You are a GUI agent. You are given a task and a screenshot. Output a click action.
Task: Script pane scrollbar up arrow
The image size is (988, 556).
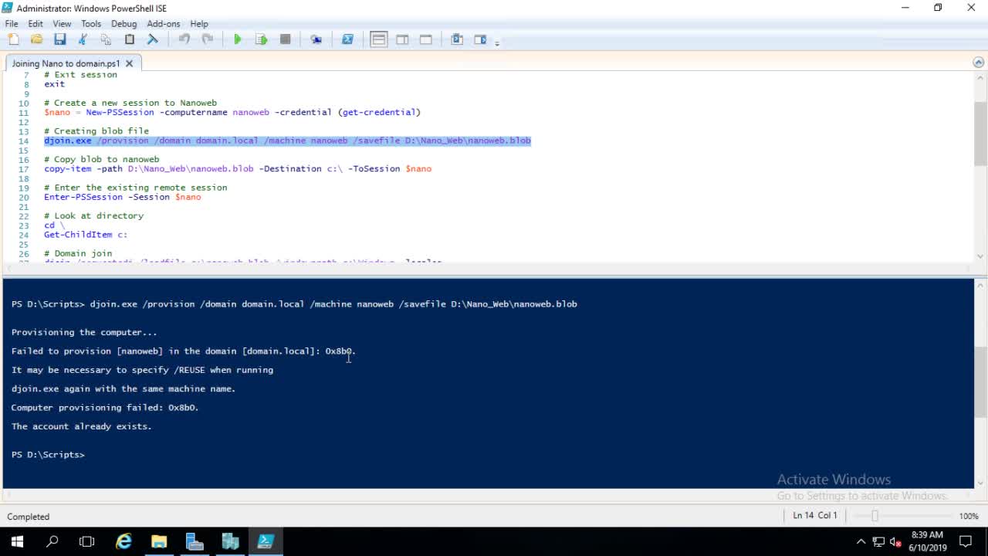980,78
